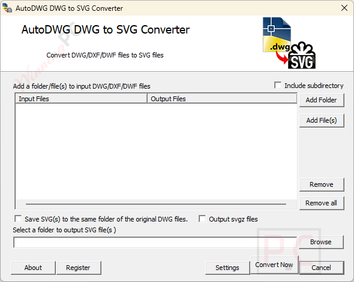Click the 'Convert DWG/DXF/DWF files to SVG files' text

(105, 55)
